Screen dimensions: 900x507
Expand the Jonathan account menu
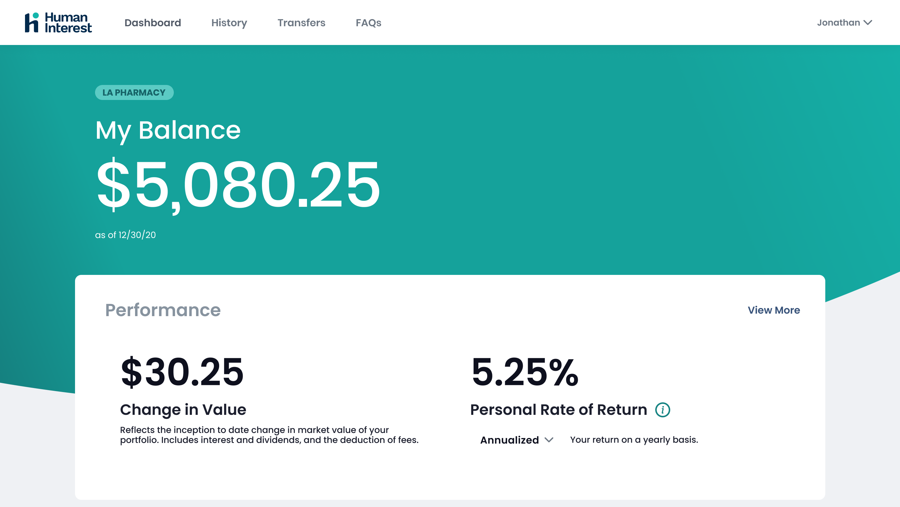click(x=844, y=23)
